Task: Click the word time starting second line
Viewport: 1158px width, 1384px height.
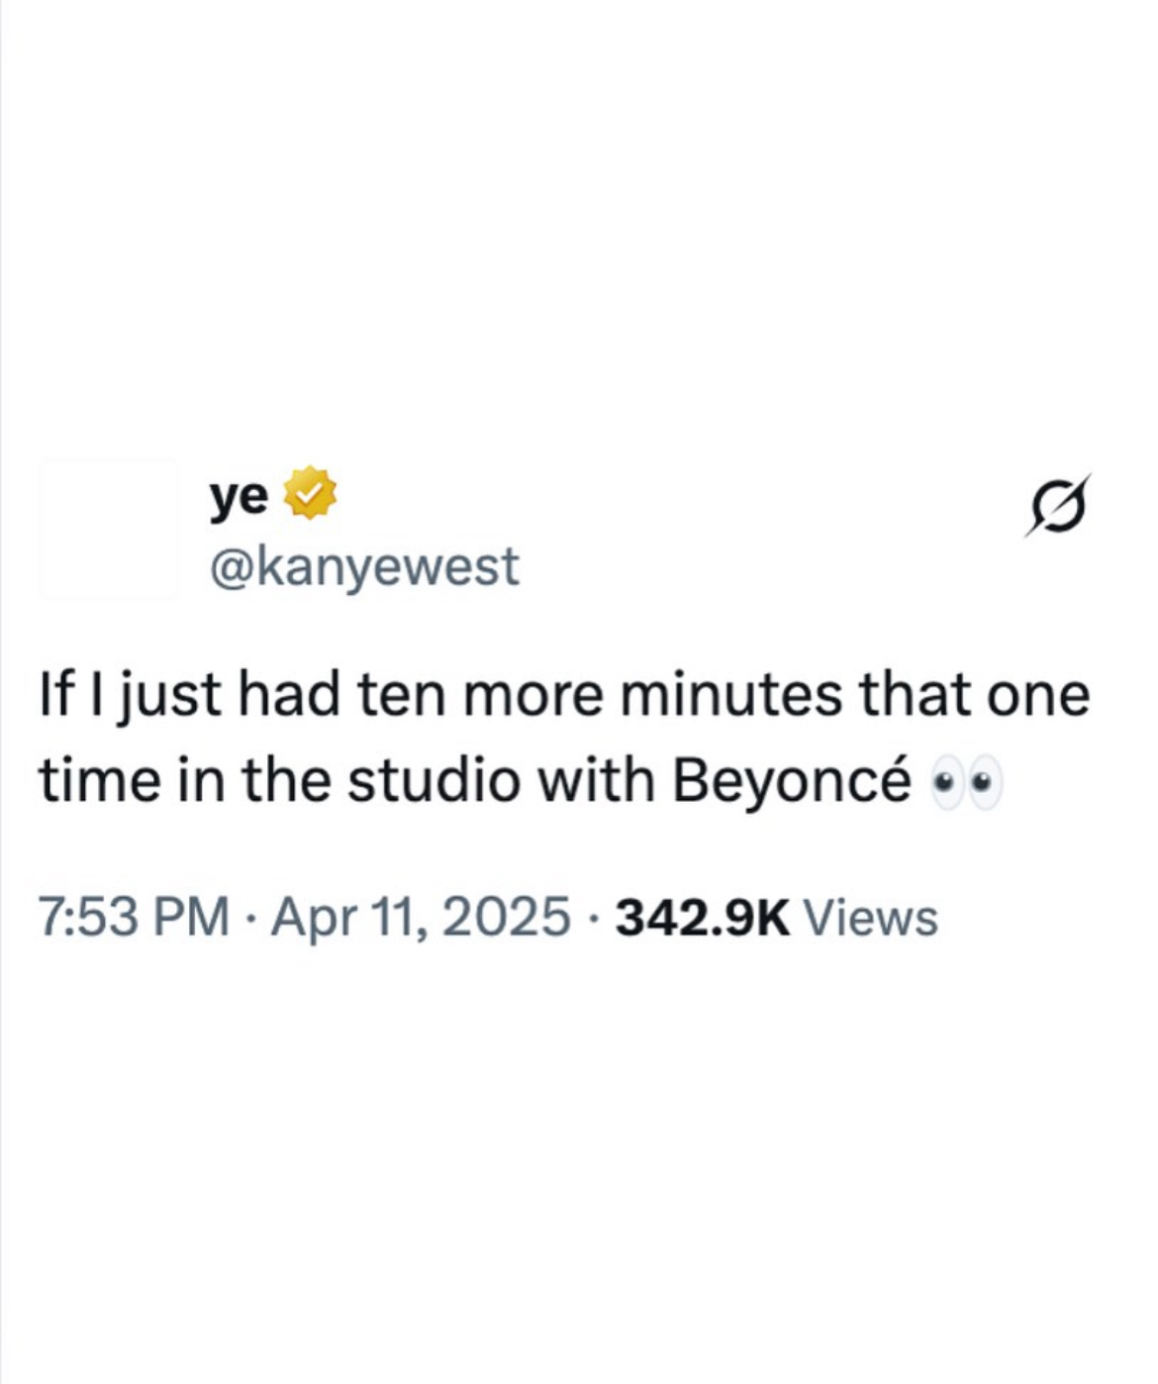Action: (x=101, y=781)
